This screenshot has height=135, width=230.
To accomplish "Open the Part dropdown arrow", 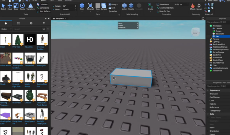I will (x=82, y=12).
